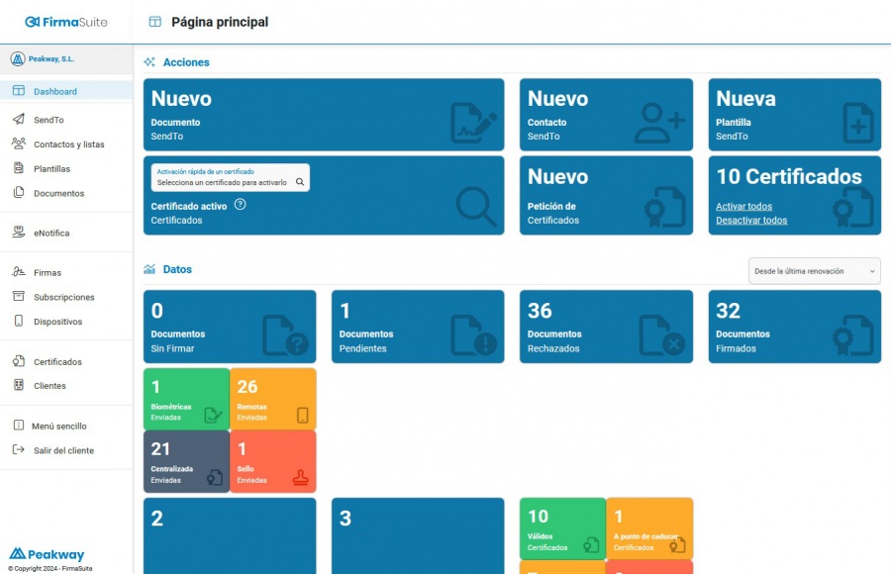Click the 'Activar todos' link
The height and width of the screenshot is (574, 891).
coord(742,204)
